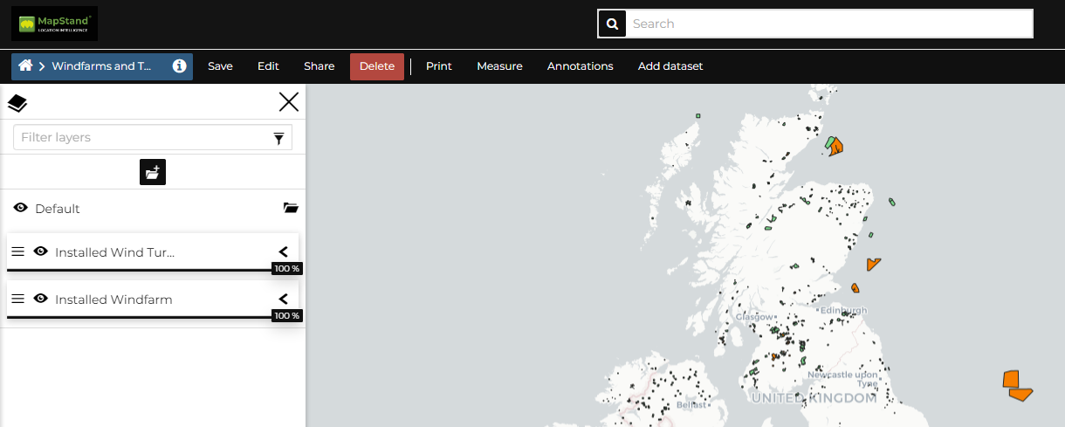Click drag handle of Installed Windfarm layer
The image size is (1065, 427).
point(17,299)
